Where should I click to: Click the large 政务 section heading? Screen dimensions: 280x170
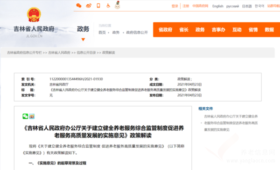[x=83, y=29]
